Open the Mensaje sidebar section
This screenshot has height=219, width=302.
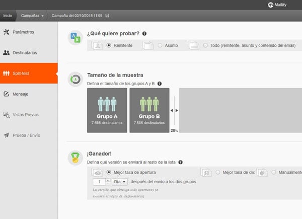pyautogui.click(x=29, y=94)
